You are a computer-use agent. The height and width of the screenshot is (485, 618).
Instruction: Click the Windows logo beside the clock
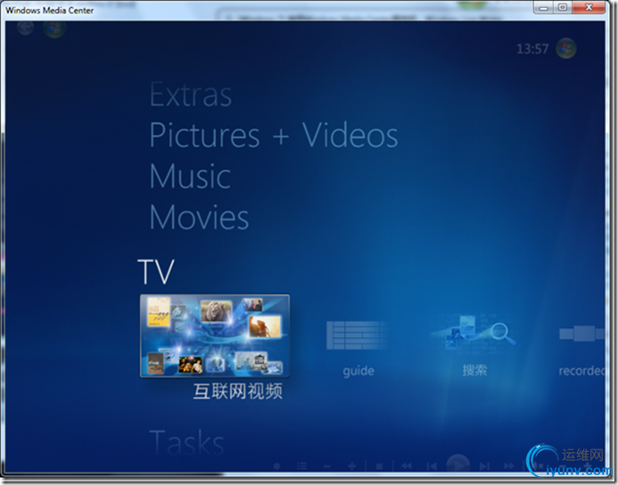[566, 48]
